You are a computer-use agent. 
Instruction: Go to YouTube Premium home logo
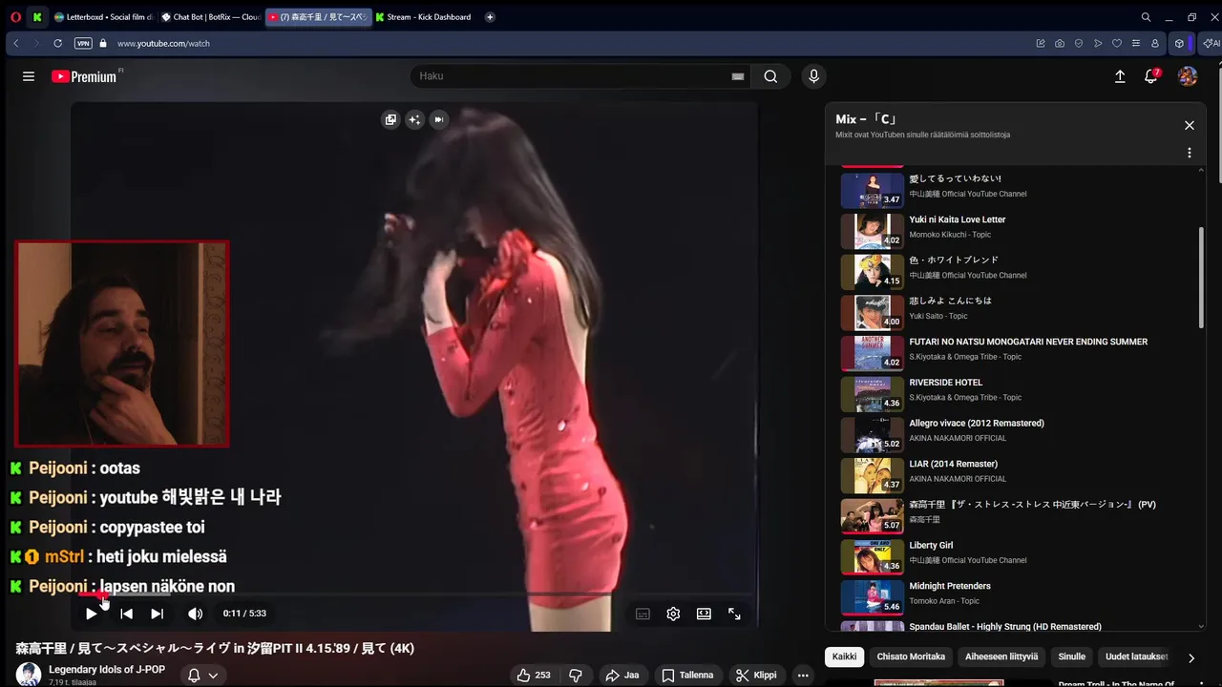(84, 76)
